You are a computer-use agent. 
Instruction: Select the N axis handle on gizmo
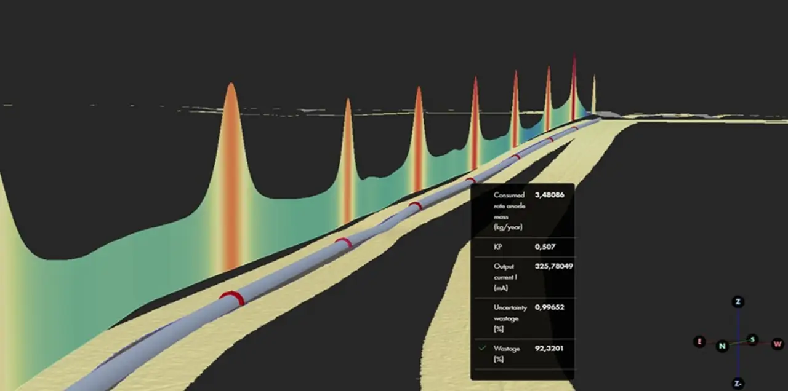point(722,346)
